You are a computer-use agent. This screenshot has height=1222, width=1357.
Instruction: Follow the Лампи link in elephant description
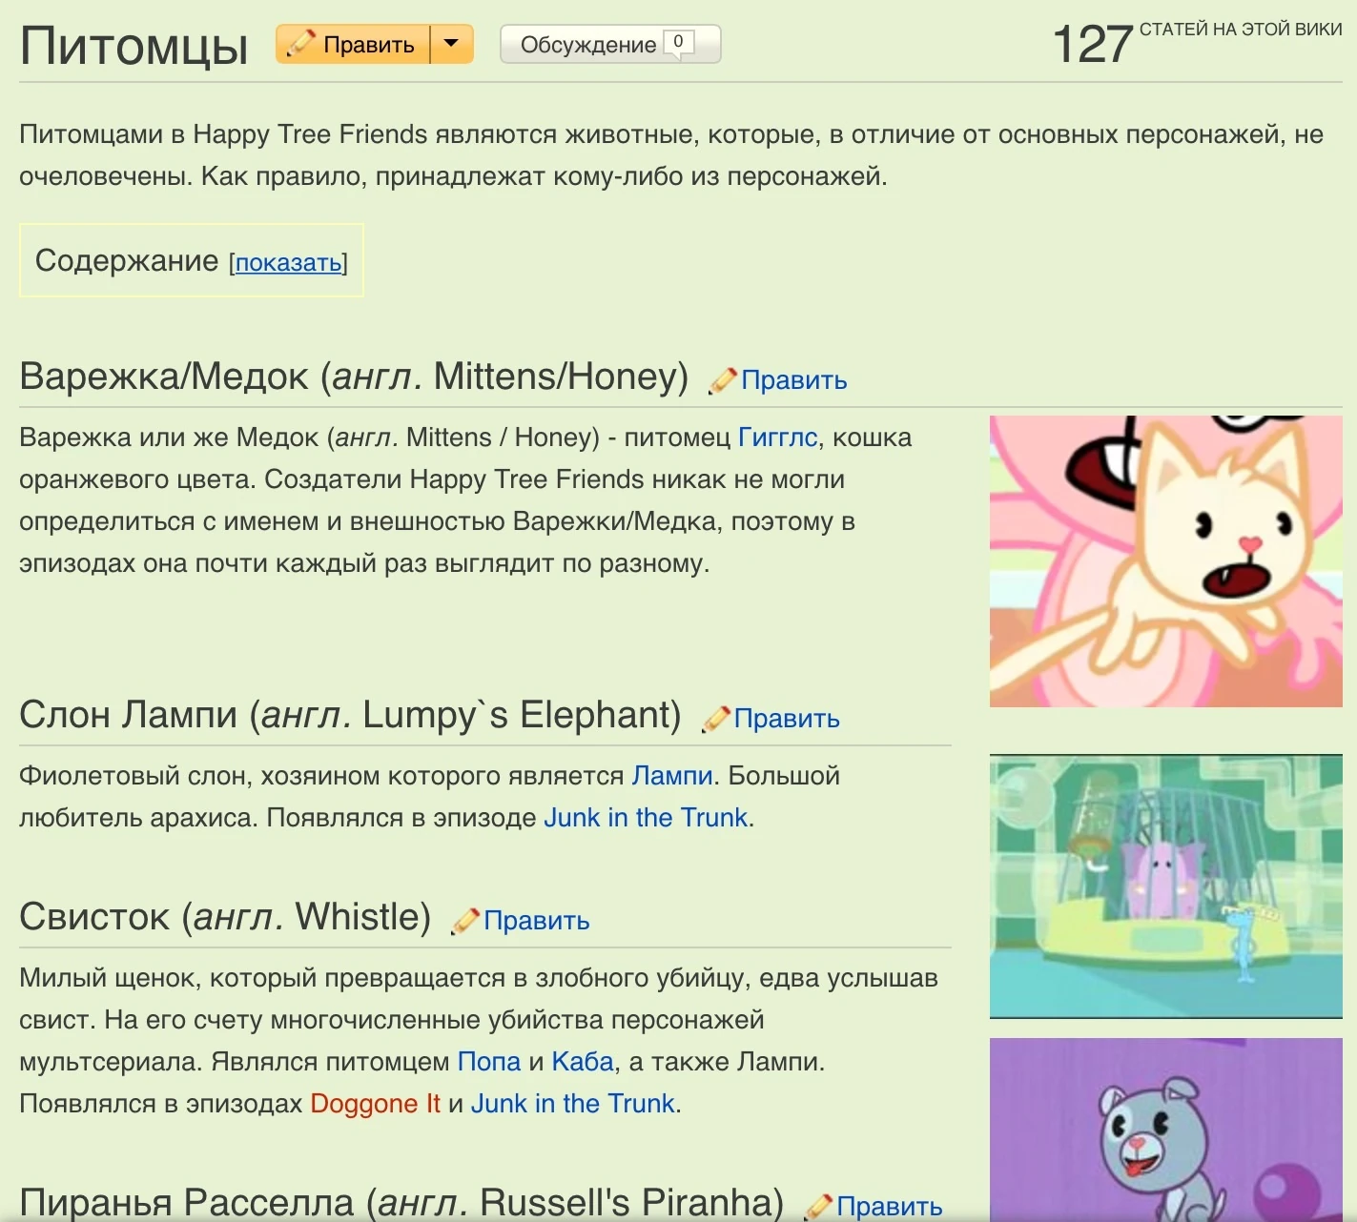[672, 776]
